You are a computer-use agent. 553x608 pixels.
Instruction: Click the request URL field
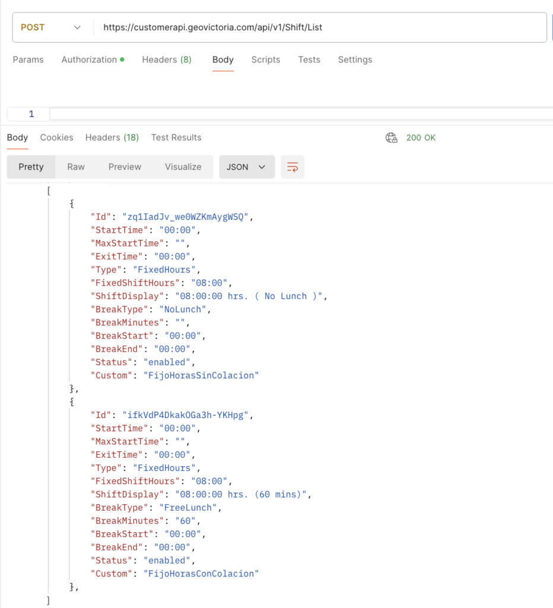(319, 27)
